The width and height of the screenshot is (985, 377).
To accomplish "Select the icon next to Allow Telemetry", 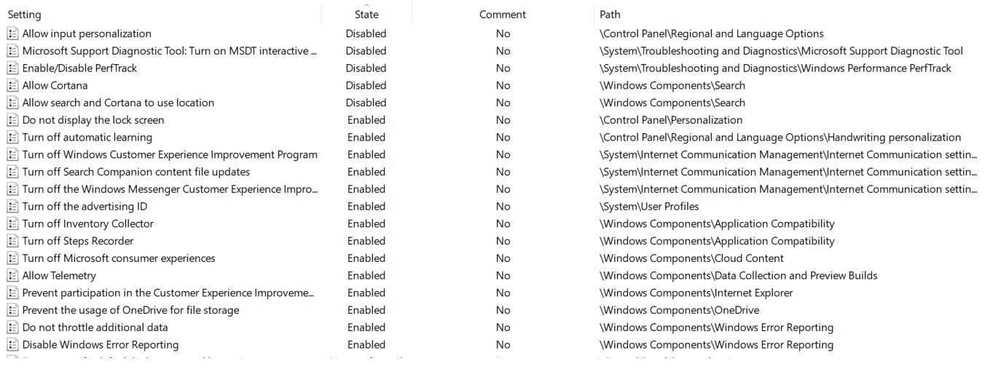I will coord(12,276).
